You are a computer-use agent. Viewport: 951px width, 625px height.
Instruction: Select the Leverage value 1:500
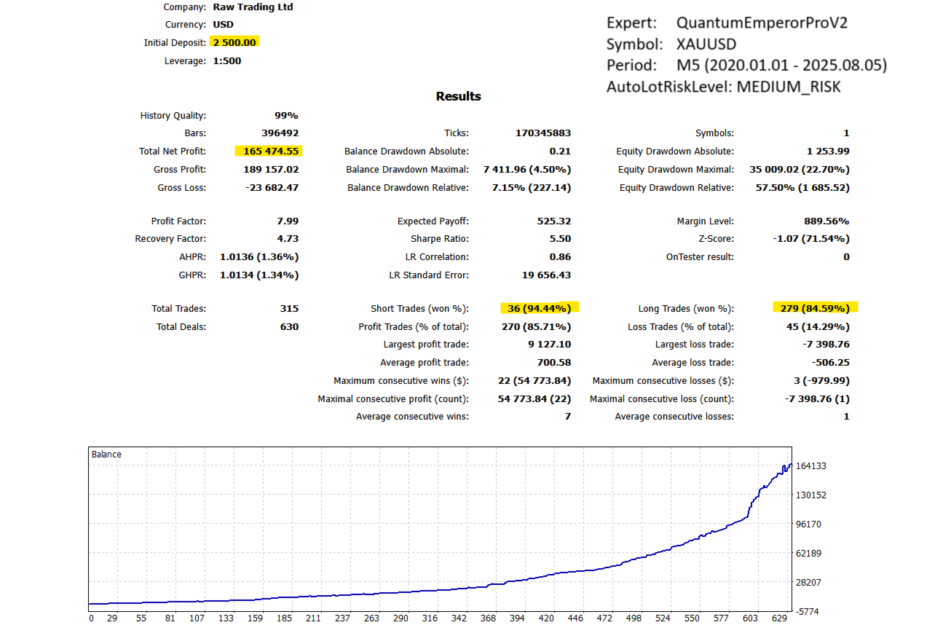(x=227, y=61)
